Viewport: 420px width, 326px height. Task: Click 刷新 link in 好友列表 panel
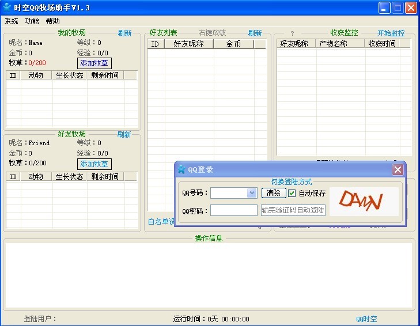pyautogui.click(x=255, y=33)
